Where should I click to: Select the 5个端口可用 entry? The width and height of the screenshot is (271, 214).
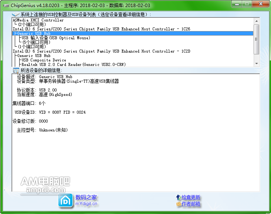(x=37, y=42)
